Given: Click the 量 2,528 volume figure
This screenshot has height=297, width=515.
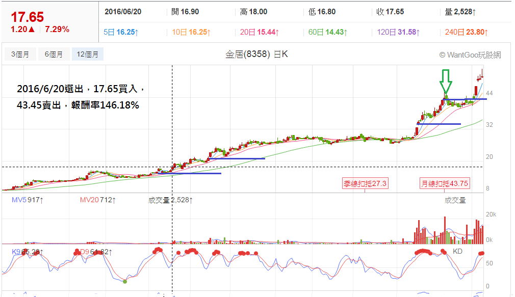Looking at the screenshot, I should [460, 12].
